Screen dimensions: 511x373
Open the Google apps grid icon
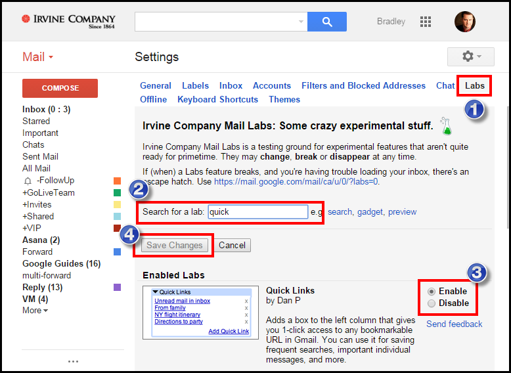tap(426, 22)
